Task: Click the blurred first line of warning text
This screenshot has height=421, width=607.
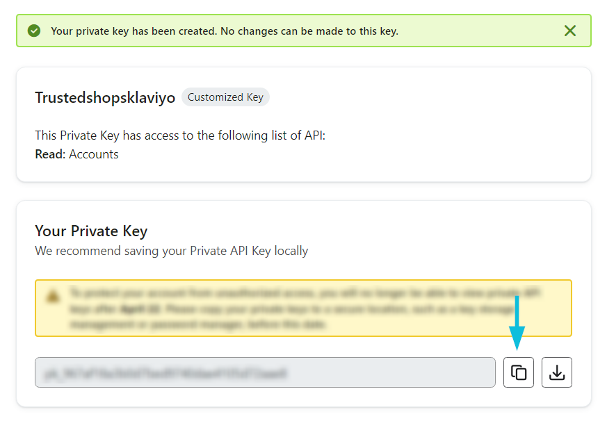Action: tap(305, 293)
